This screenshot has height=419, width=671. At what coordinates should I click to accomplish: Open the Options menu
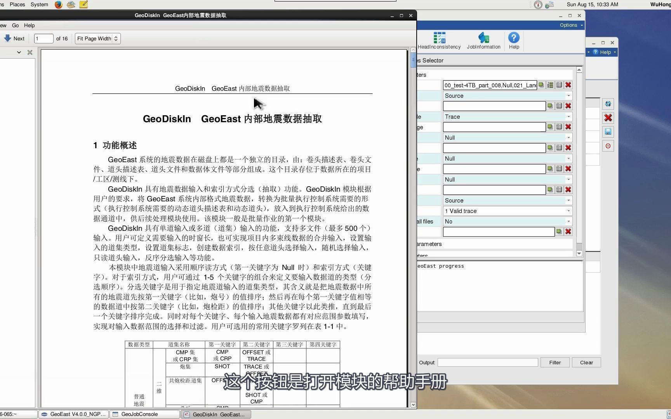coord(571,25)
